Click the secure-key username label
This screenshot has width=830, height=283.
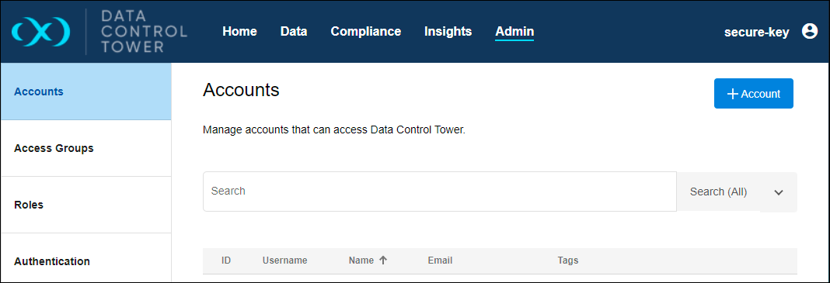pyautogui.click(x=756, y=33)
